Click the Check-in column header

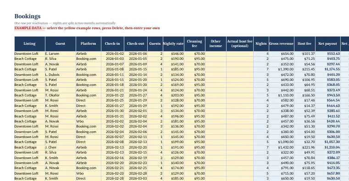(x=112, y=44)
